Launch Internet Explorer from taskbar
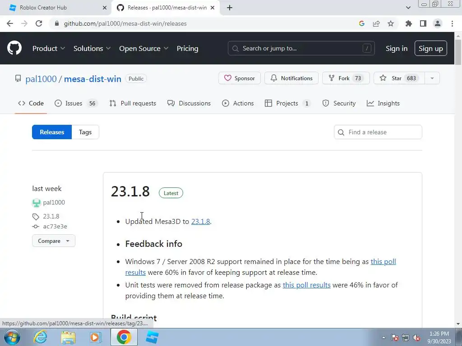462x346 pixels. pyautogui.click(x=40, y=337)
